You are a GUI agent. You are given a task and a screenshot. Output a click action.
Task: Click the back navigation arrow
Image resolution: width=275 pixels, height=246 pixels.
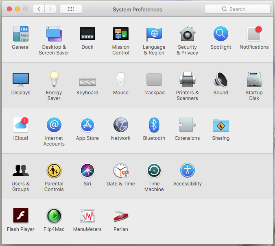39,9
